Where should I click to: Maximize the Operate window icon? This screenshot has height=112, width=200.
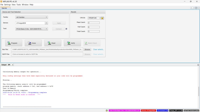[x=198, y=8]
